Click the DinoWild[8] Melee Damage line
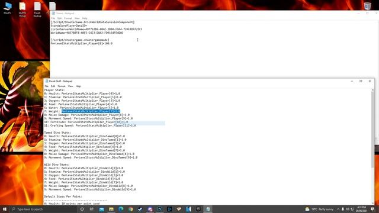379x213 pixels. coord(88,186)
